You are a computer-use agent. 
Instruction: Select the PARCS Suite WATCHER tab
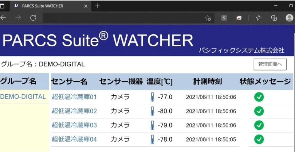[x=50, y=6]
